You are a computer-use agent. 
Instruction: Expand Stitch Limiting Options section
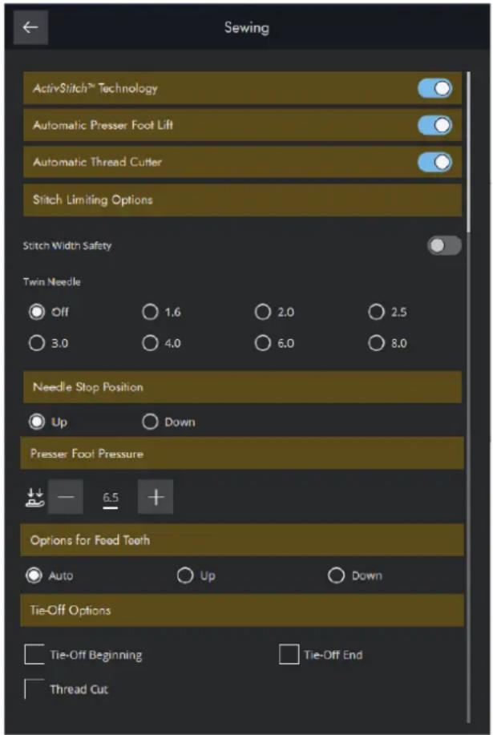[242, 200]
